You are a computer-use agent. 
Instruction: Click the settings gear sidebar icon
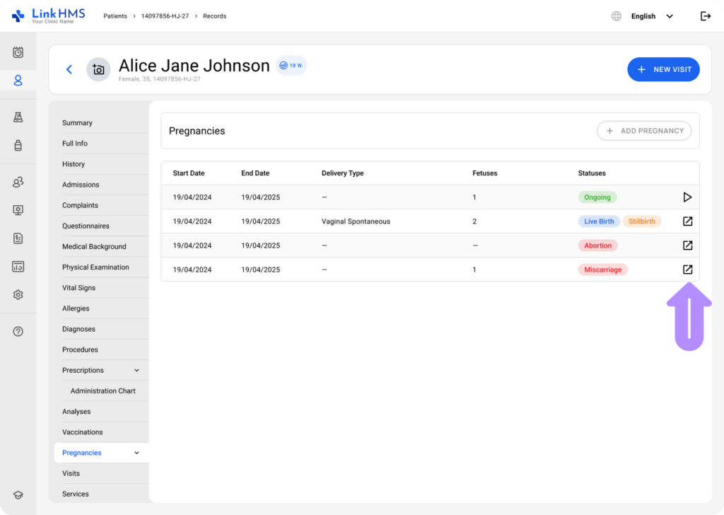pos(18,294)
